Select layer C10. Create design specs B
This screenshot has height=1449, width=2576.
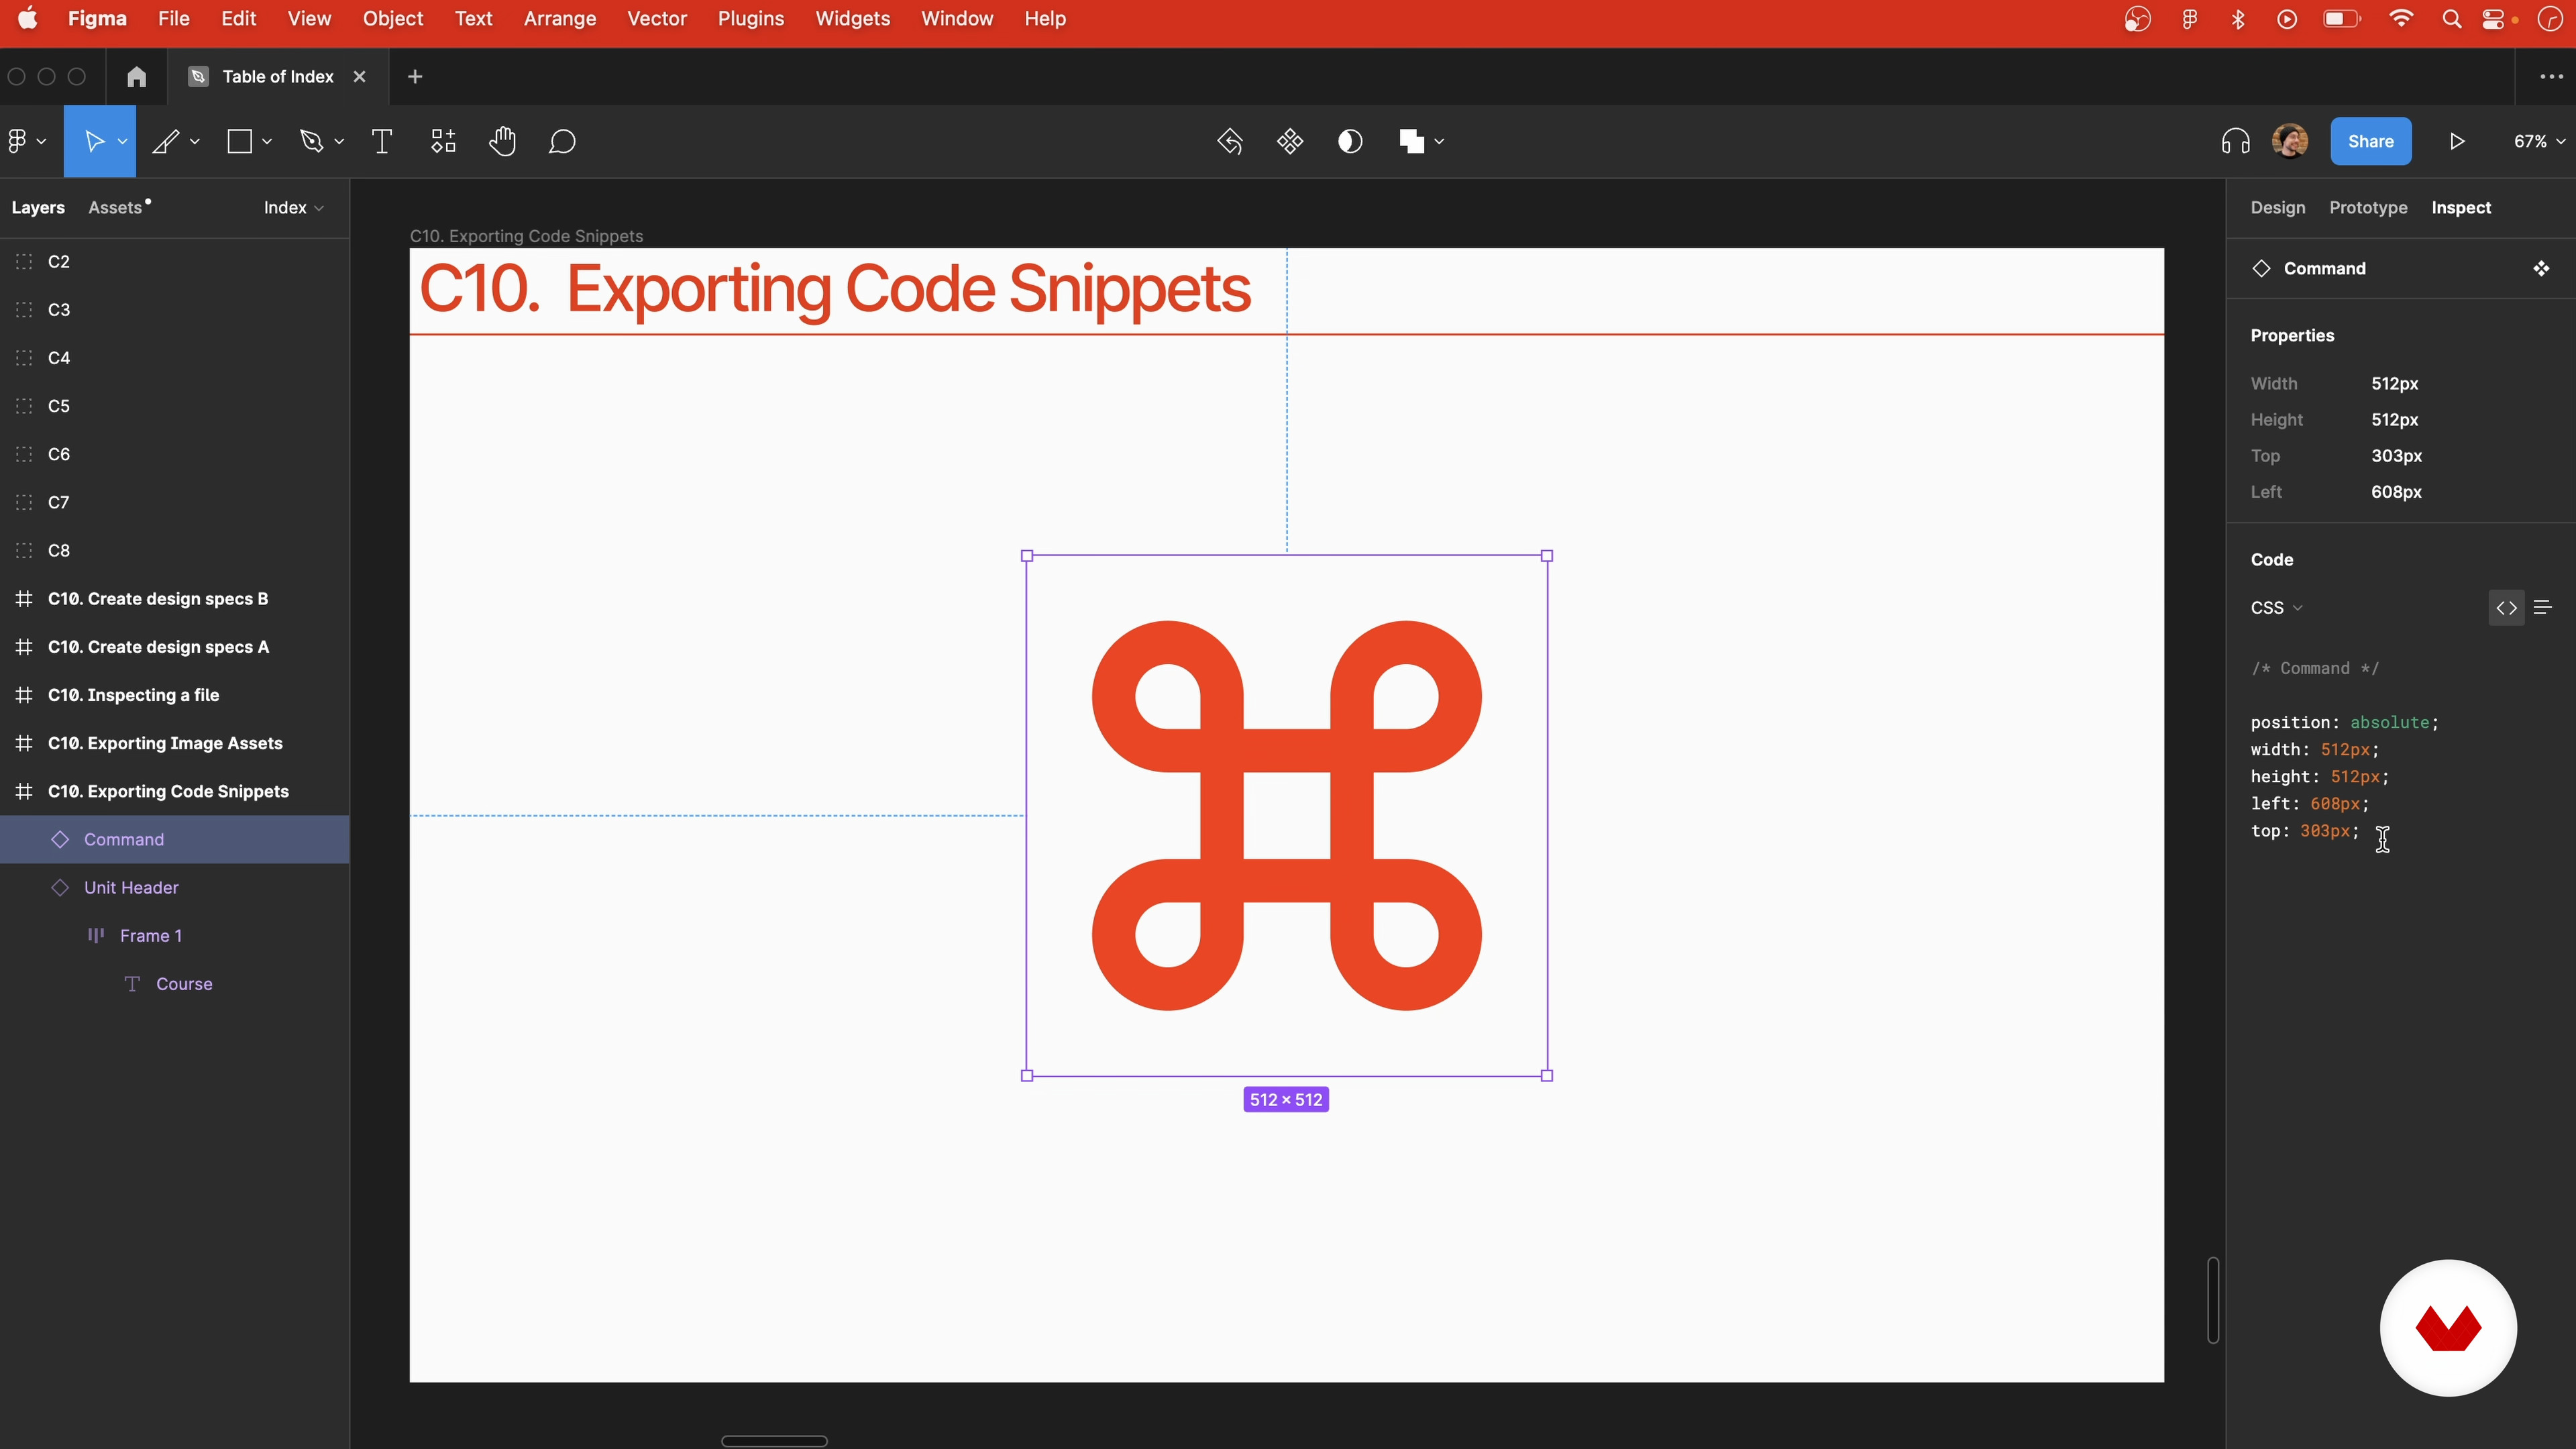[x=175, y=599]
